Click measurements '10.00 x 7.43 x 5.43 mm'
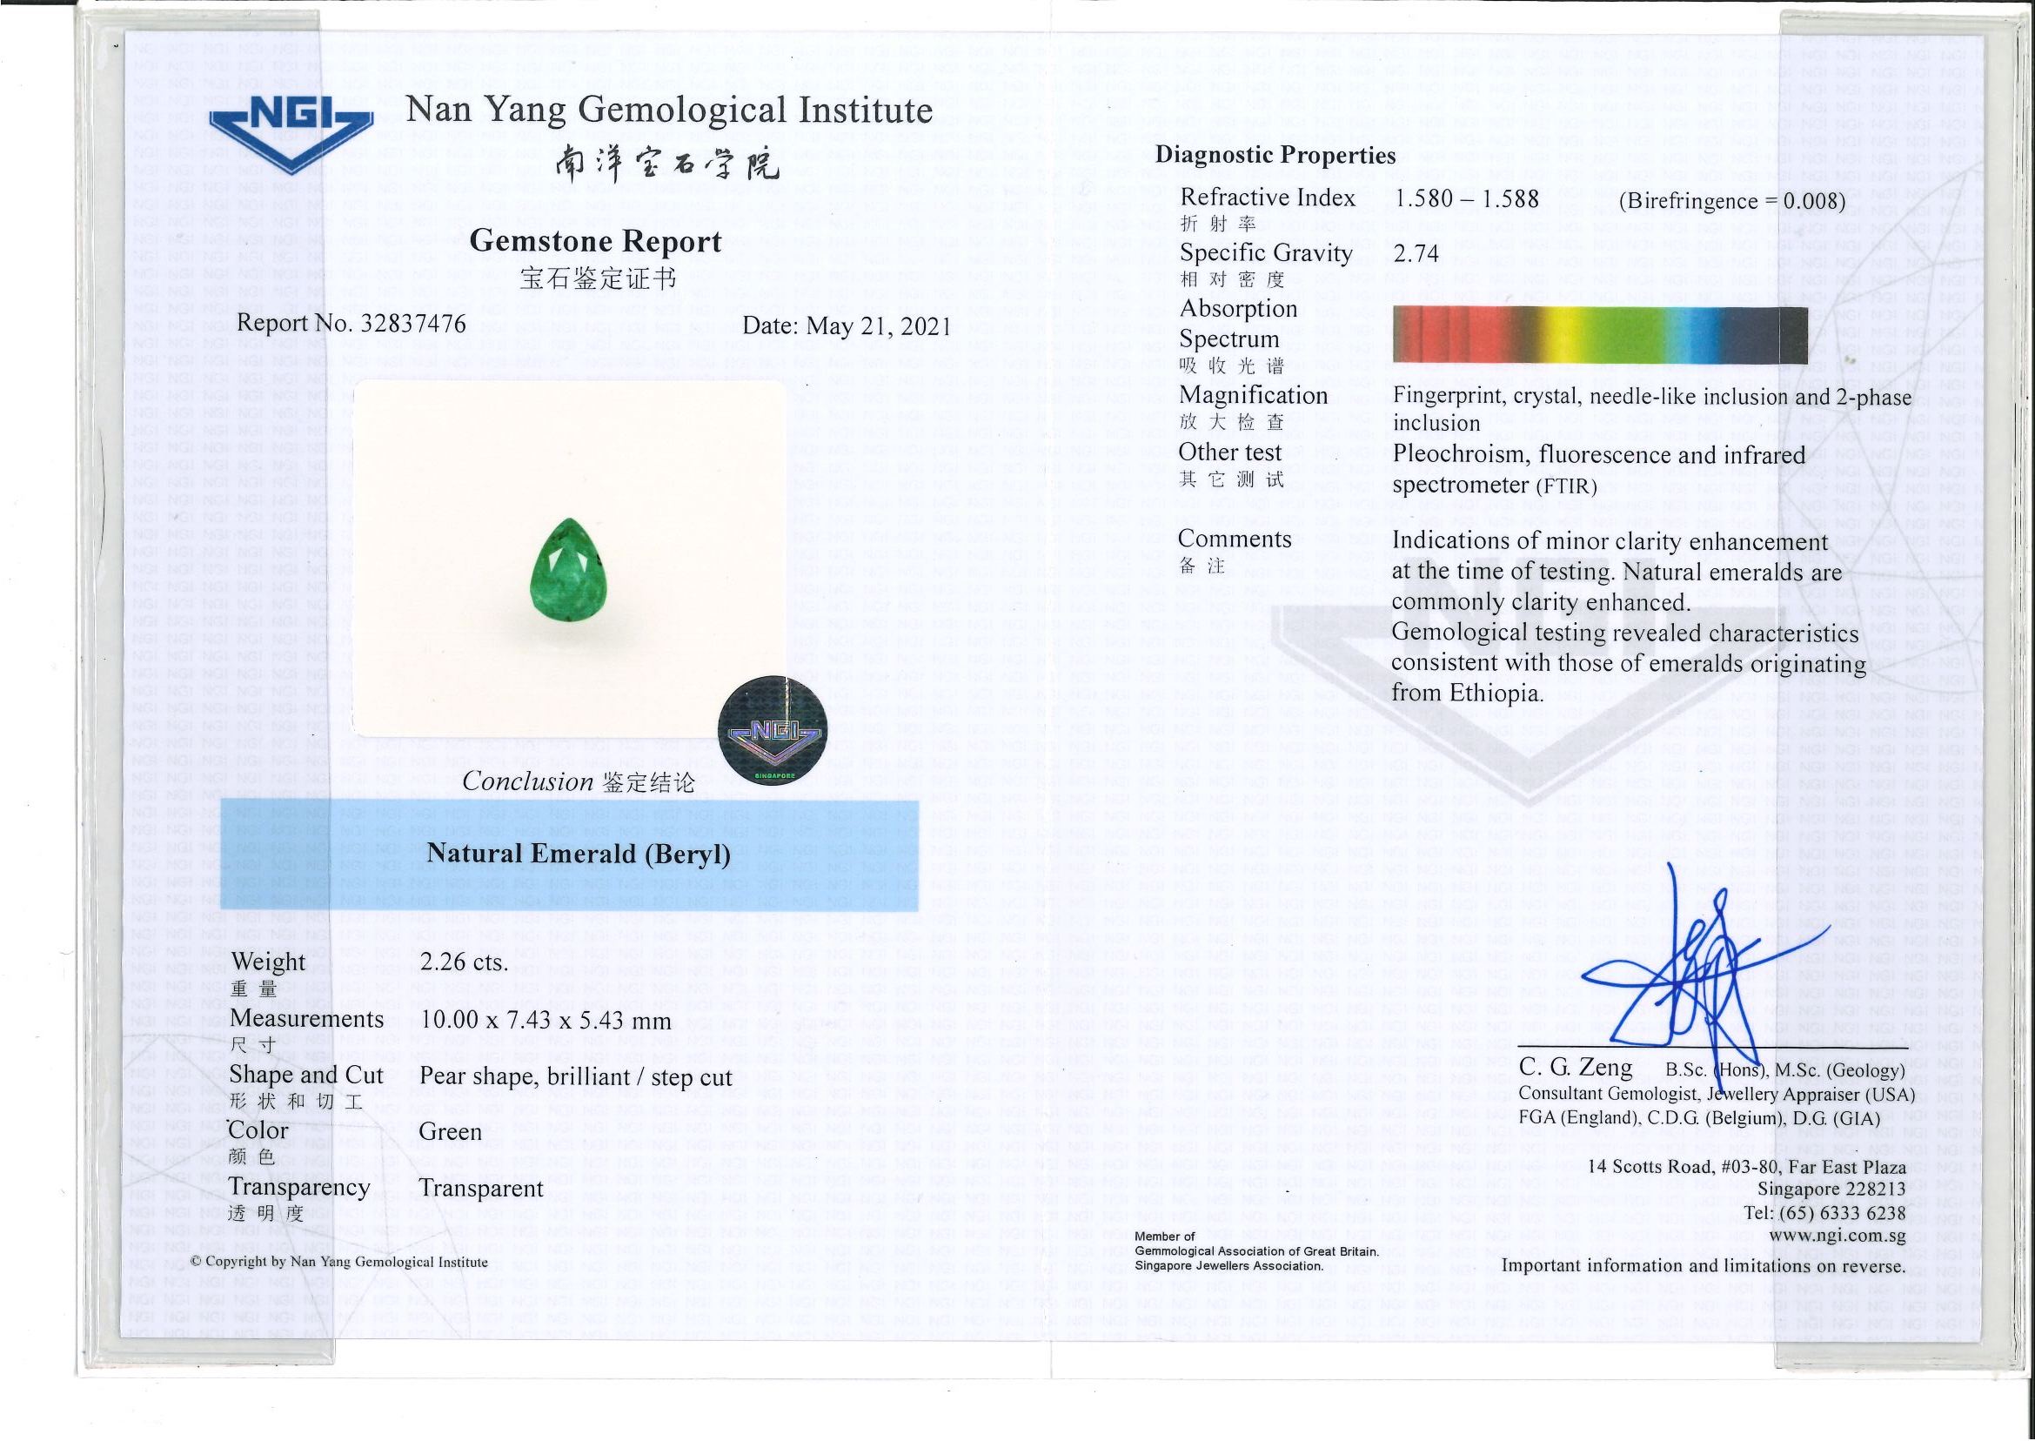Viewport: 2035px width, 1441px height. [x=546, y=1020]
